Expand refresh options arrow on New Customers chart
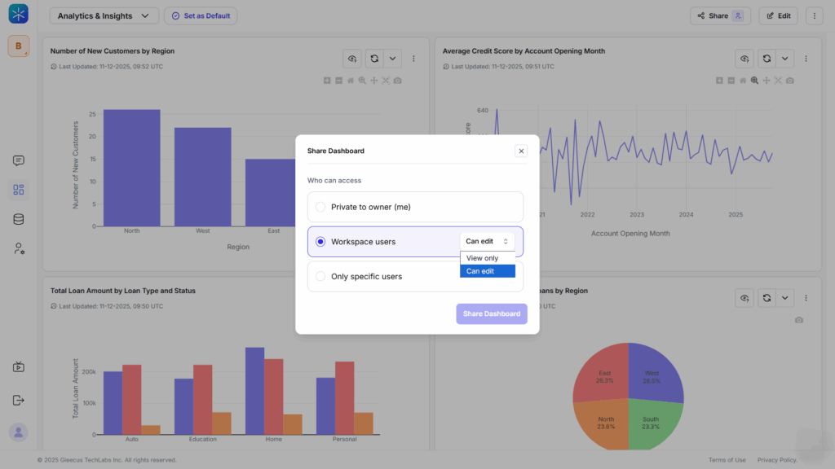 [x=392, y=59]
